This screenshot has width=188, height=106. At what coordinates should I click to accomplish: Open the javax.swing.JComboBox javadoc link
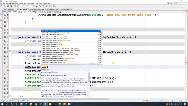(x=50, y=72)
